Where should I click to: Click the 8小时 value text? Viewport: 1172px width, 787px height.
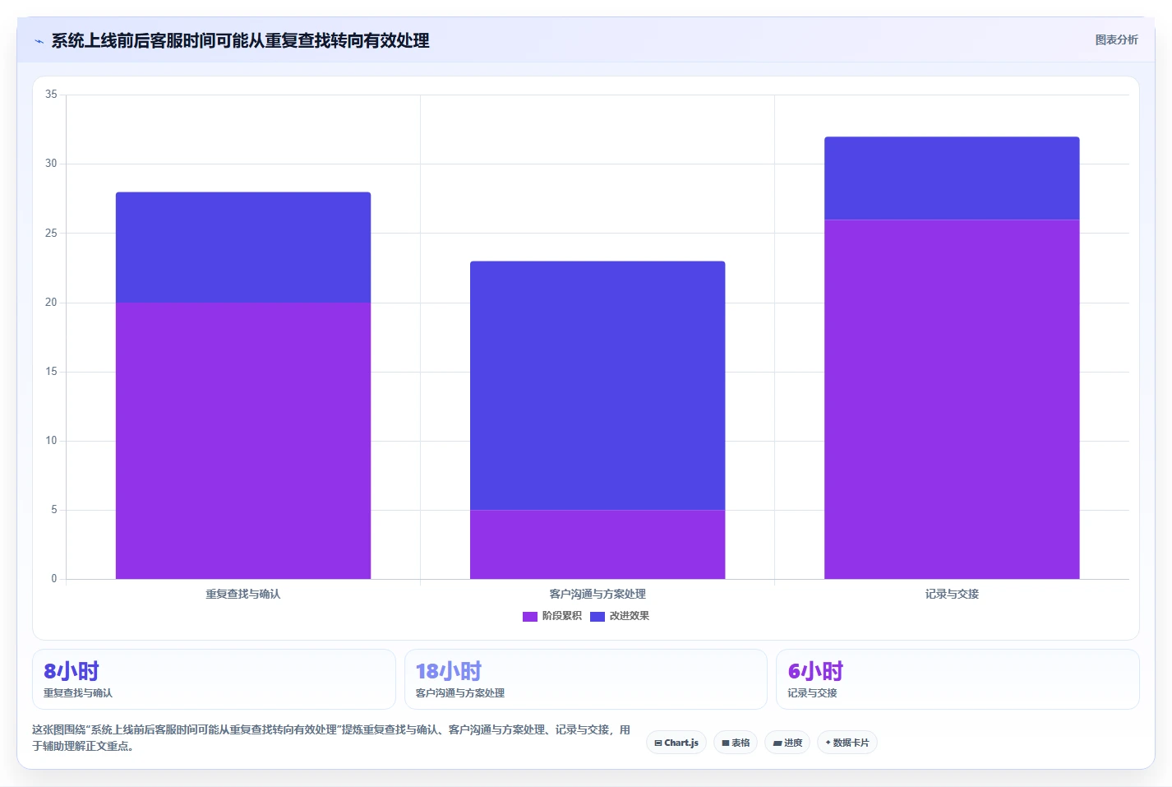tap(72, 671)
